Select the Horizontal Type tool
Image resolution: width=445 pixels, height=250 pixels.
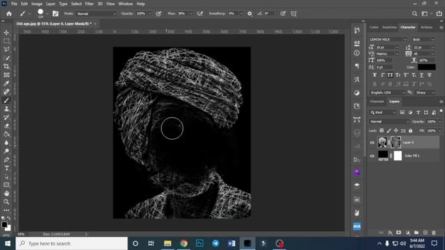6,168
